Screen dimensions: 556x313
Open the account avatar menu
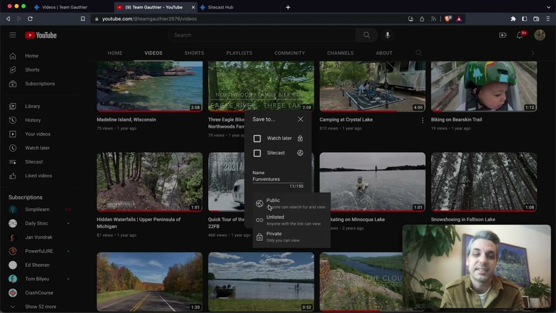[540, 35]
